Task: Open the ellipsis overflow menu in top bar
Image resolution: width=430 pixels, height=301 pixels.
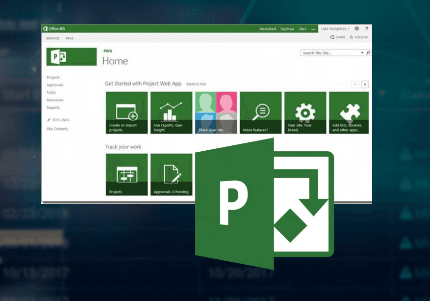Action: pyautogui.click(x=313, y=29)
